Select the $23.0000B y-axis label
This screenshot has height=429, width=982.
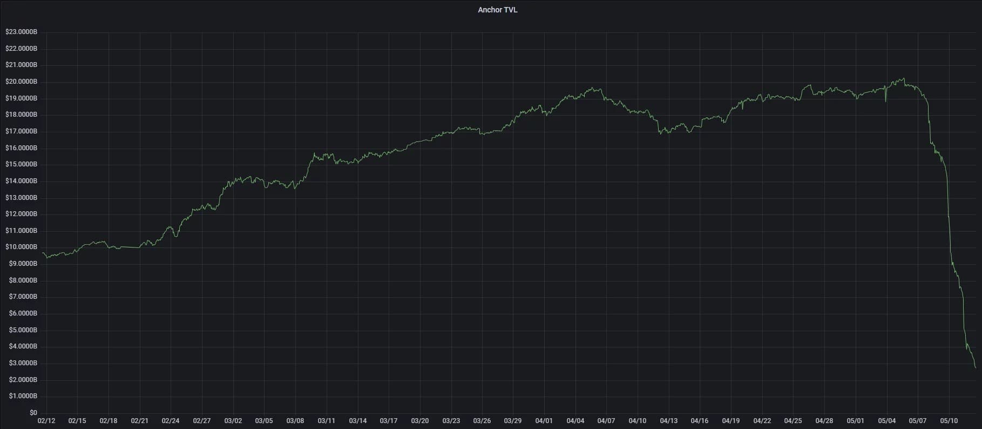(21, 32)
